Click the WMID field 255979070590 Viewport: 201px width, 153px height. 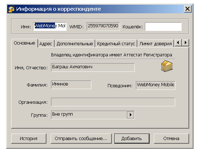point(103,27)
